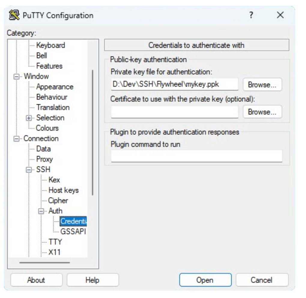Collapse the Auth tree node
The image size is (306, 298).
41,211
